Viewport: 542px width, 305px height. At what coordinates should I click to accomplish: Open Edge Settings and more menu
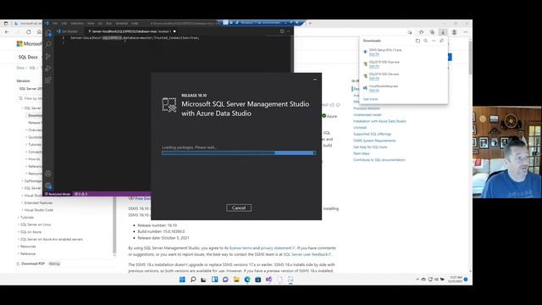tap(466, 32)
